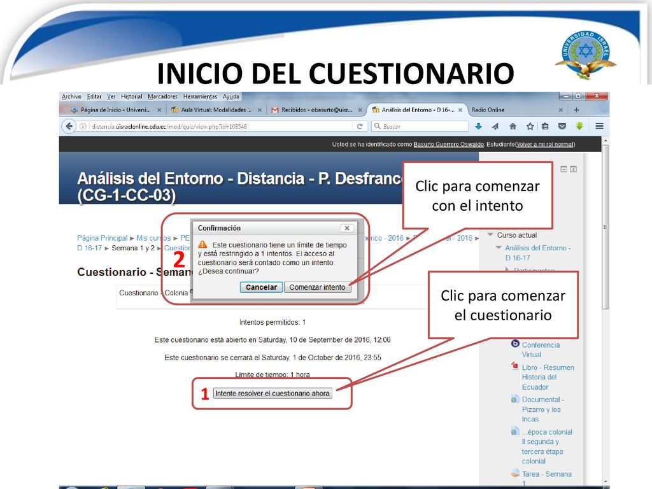The height and width of the screenshot is (489, 652).
Task: Open the Marcadores menu
Action: coord(162,97)
